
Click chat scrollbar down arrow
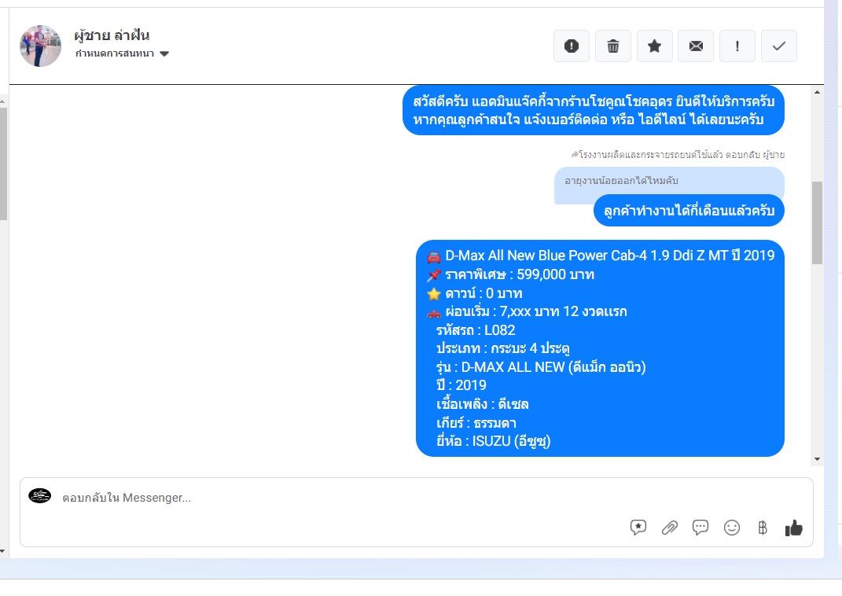817,460
